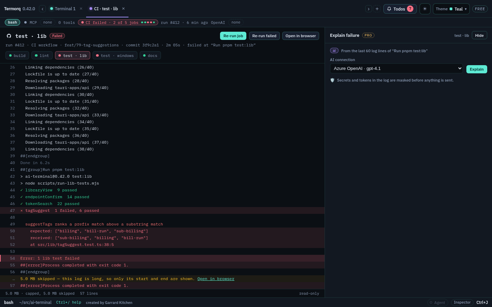Image resolution: width=492 pixels, height=307 pixels.
Task: Open the Todos notifications button
Action: 400,9
